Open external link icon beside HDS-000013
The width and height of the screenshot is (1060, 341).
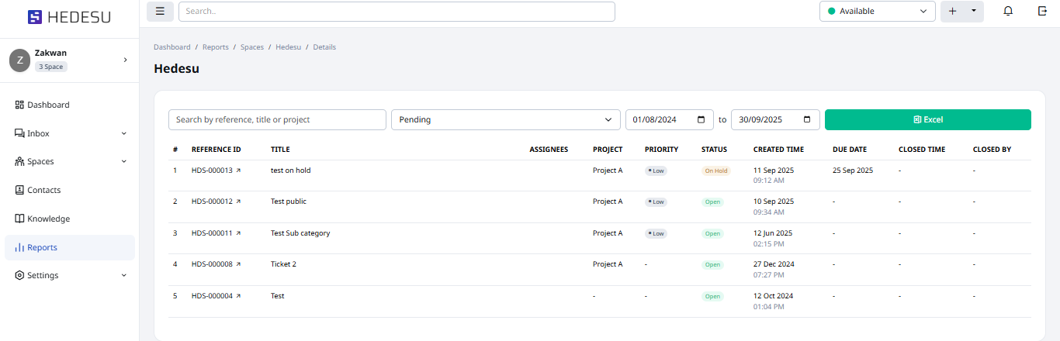238,170
